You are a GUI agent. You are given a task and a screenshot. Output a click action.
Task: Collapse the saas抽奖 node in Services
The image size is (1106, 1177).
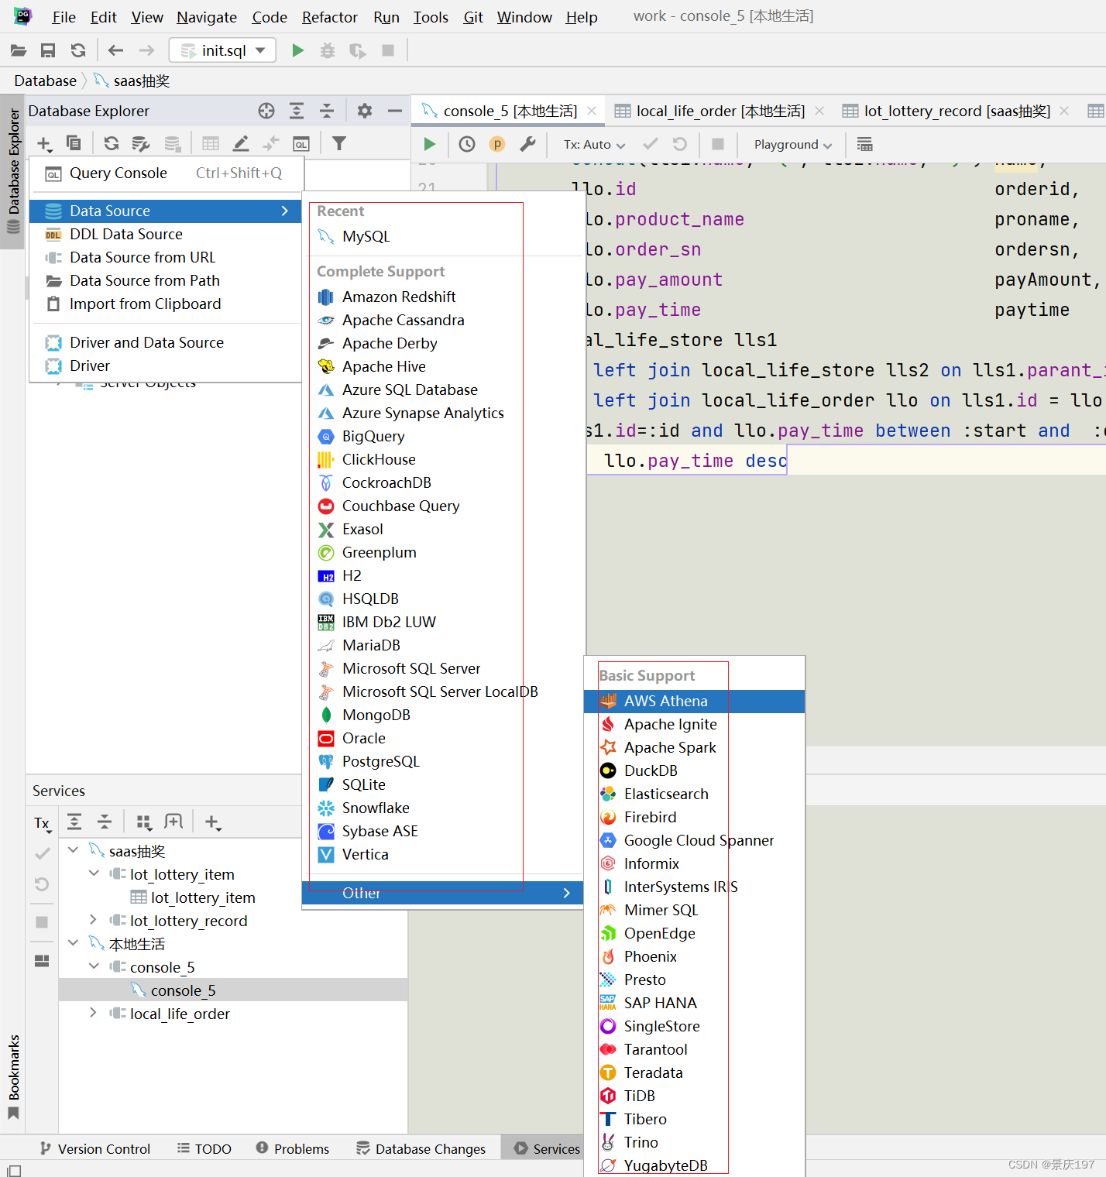[74, 850]
